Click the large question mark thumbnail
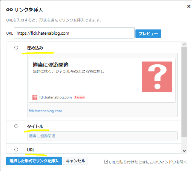Image resolution: width=192 pixels, height=171 pixels. 157,77
